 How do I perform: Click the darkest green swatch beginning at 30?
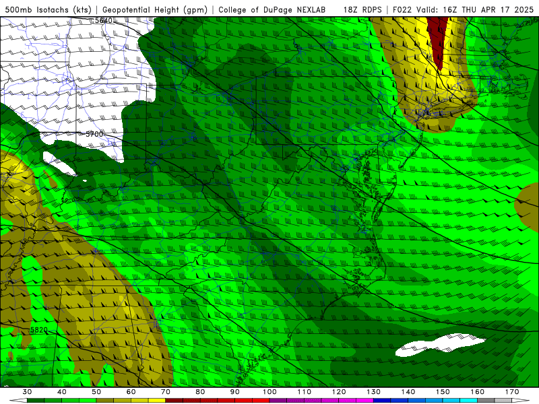click(36, 401)
